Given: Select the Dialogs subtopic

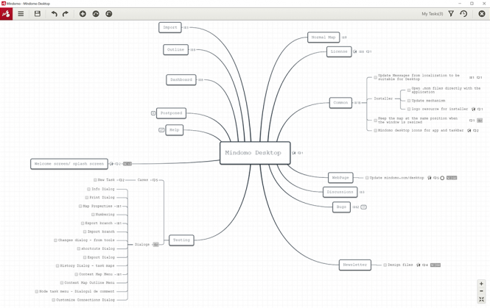Looking at the screenshot, I should coord(142,244).
